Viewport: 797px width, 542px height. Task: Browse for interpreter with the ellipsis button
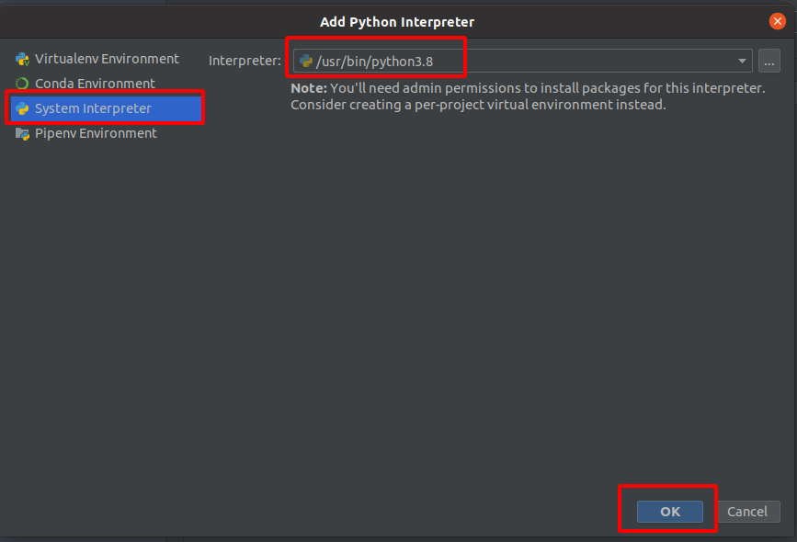point(769,62)
